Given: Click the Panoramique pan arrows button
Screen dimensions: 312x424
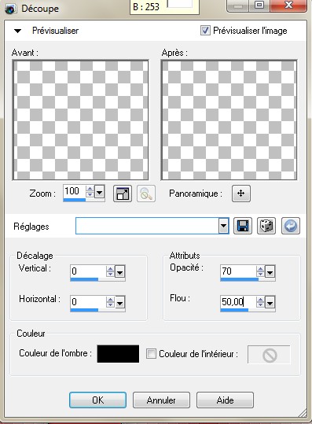Looking at the screenshot, I should [241, 194].
